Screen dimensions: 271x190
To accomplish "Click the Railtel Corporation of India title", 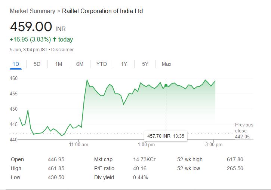I will pos(102,11).
